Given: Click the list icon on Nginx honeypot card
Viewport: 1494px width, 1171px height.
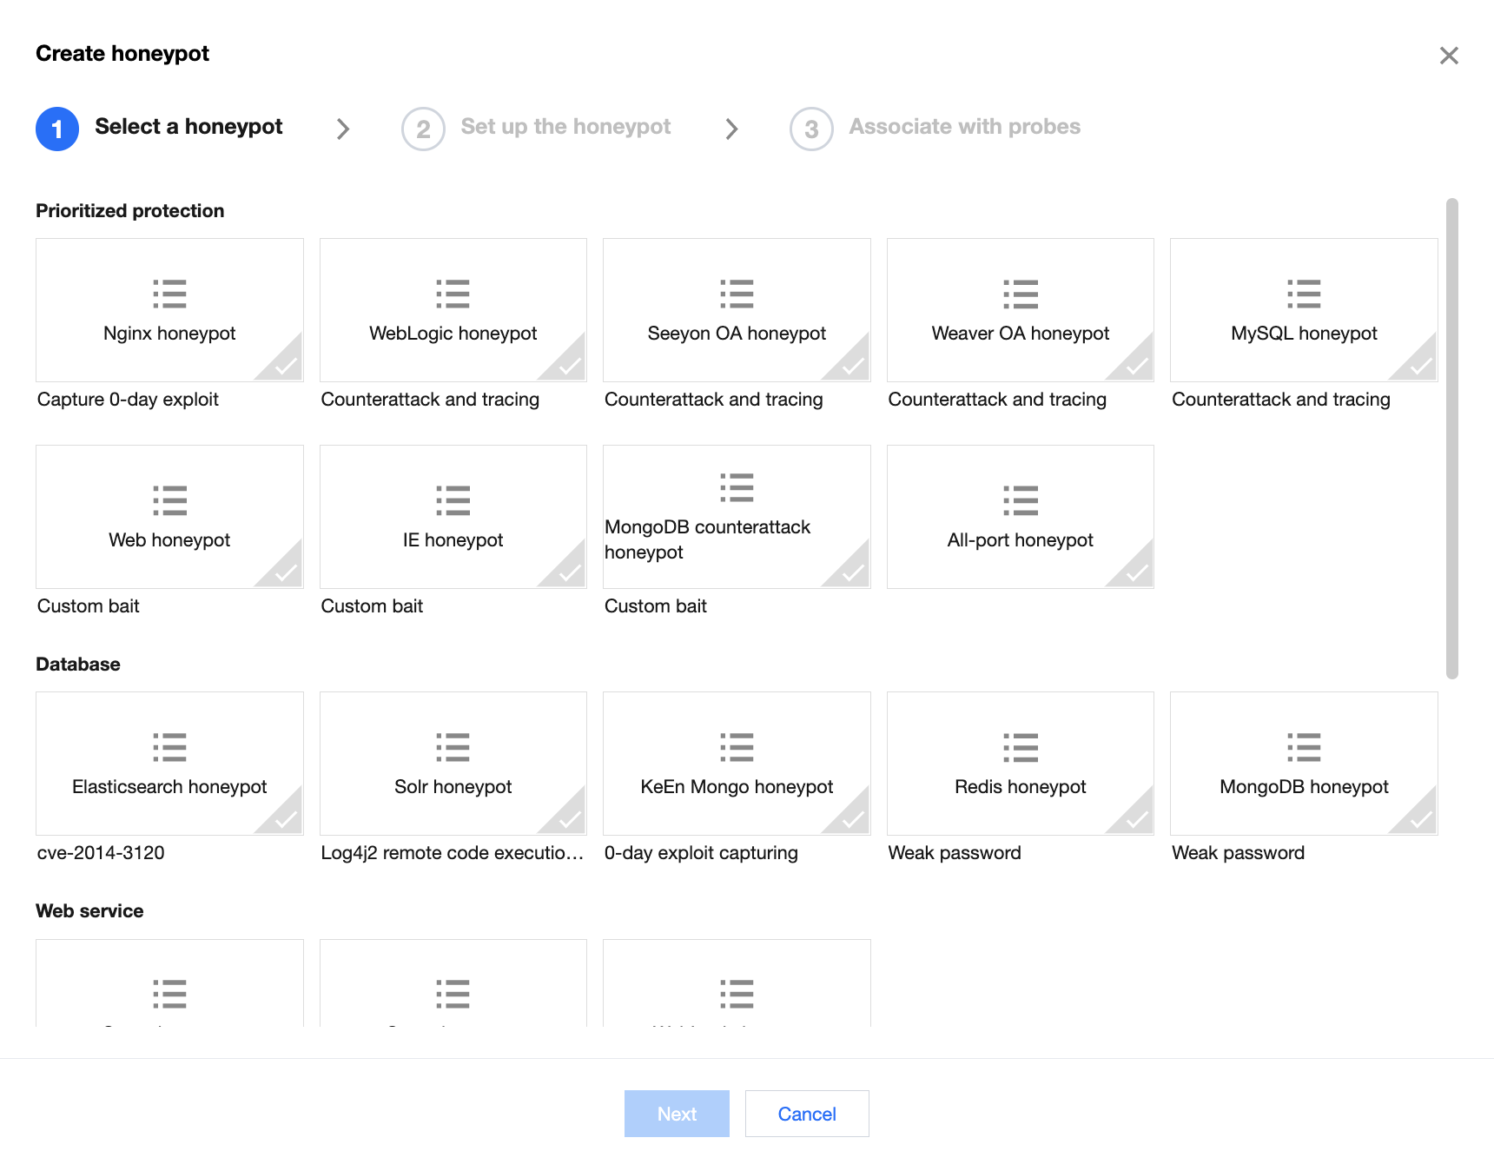Looking at the screenshot, I should [169, 294].
